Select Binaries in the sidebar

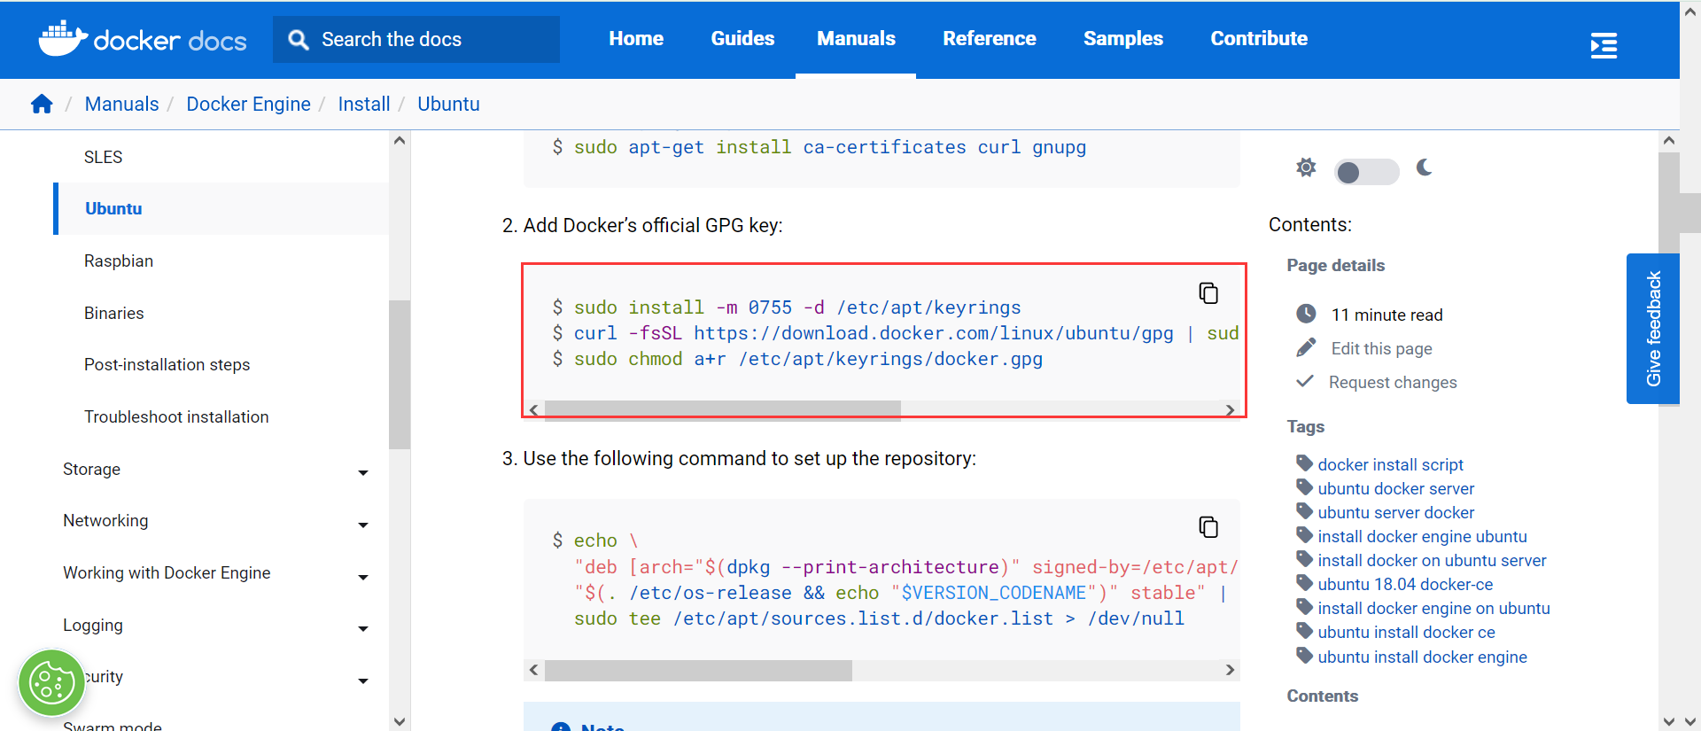[113, 313]
